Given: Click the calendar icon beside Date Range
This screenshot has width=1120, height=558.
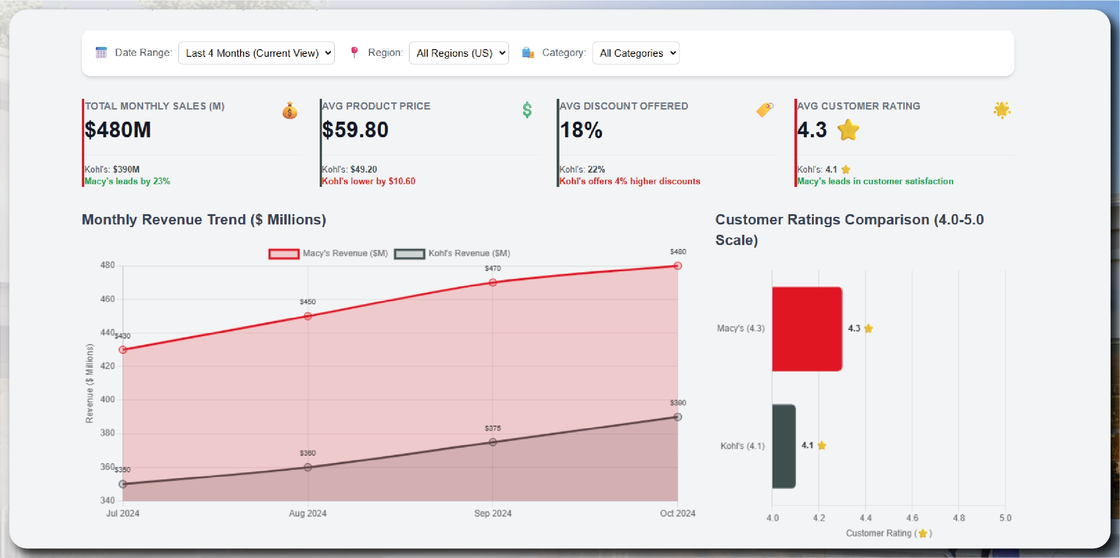Looking at the screenshot, I should coord(101,53).
